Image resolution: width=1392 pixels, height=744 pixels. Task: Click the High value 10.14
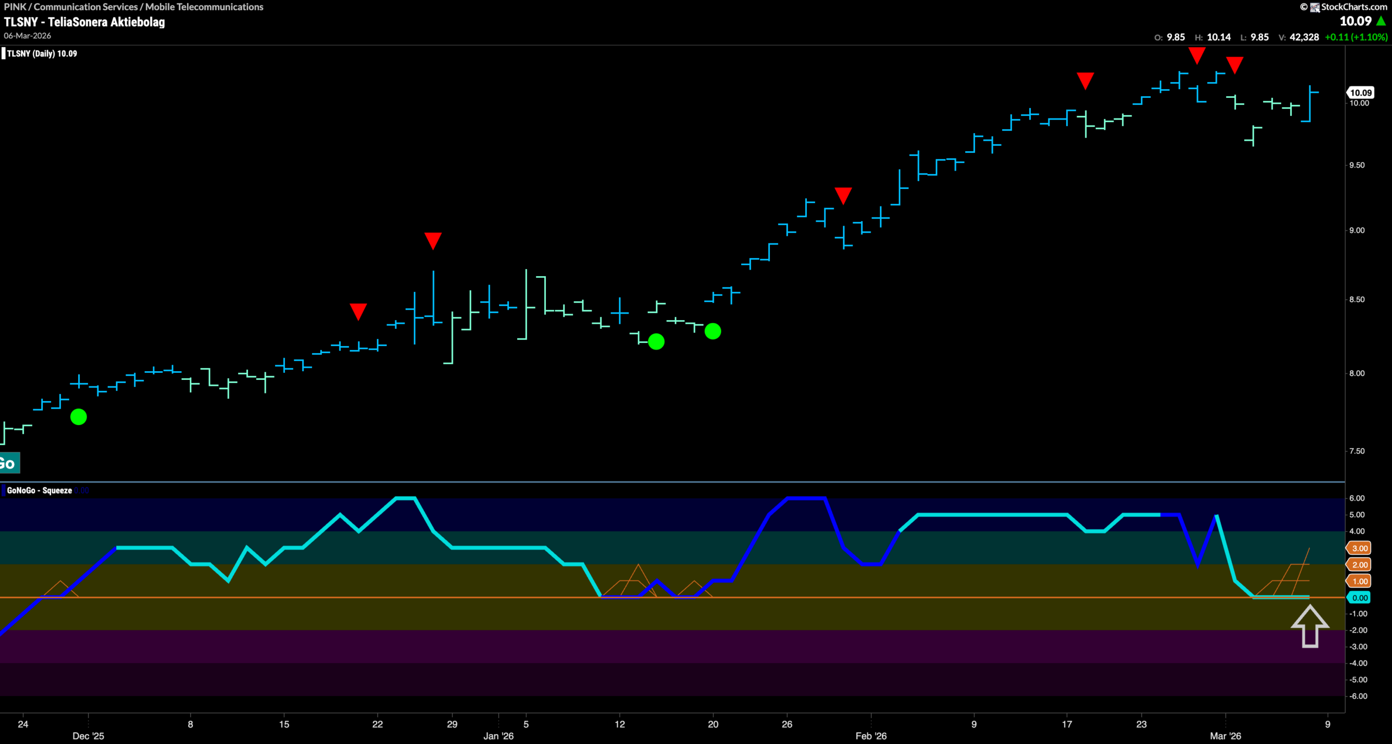click(1219, 37)
